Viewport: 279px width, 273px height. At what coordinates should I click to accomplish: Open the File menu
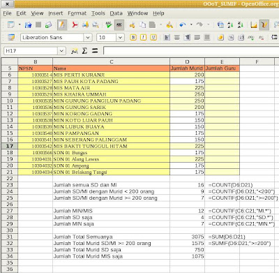pyautogui.click(x=7, y=13)
